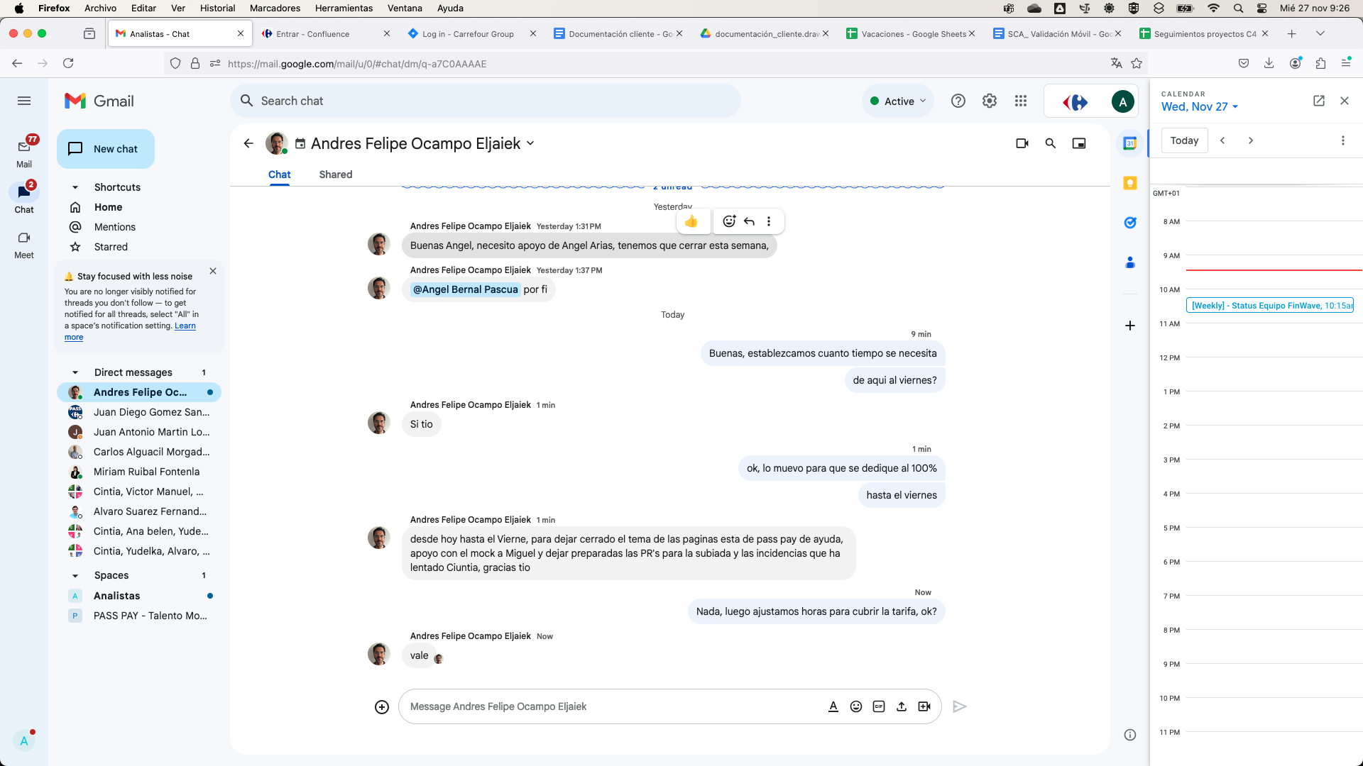Screen dimensions: 1363x766
Task: Expand the calendar date dropdown Wed, Nov 27
Action: click(1200, 106)
